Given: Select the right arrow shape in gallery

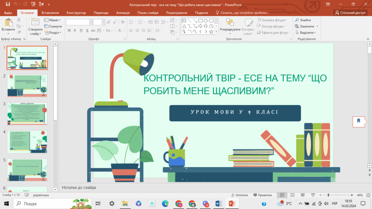Looking at the screenshot, I should (200, 26).
